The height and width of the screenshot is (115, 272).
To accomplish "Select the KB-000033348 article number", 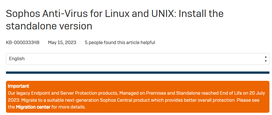I will pyautogui.click(x=23, y=43).
